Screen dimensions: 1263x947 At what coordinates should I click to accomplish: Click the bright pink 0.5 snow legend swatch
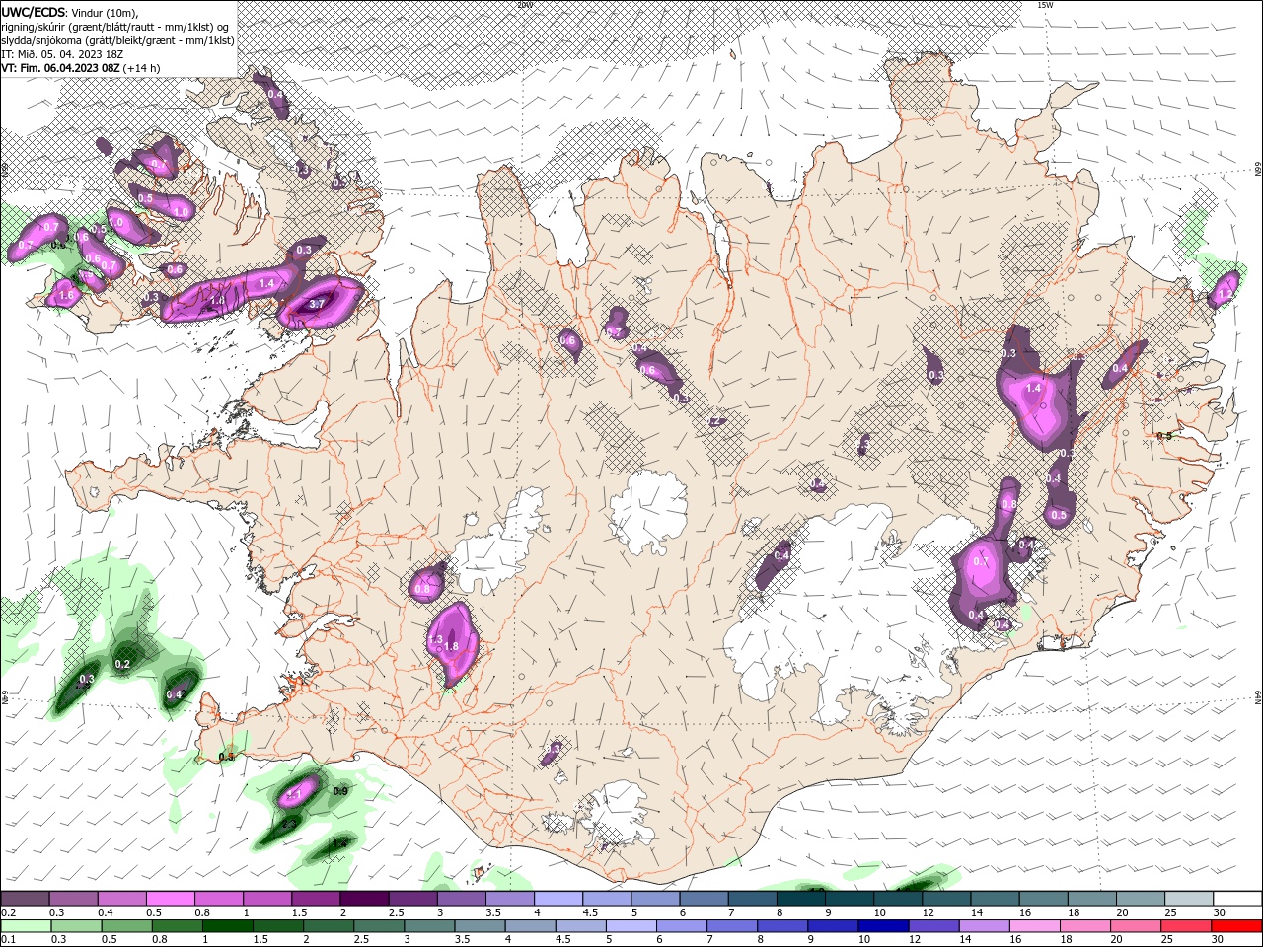[x=170, y=899]
